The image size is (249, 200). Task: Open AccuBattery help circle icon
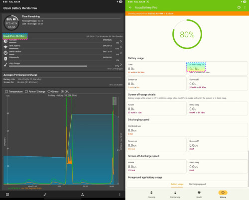[239, 7]
